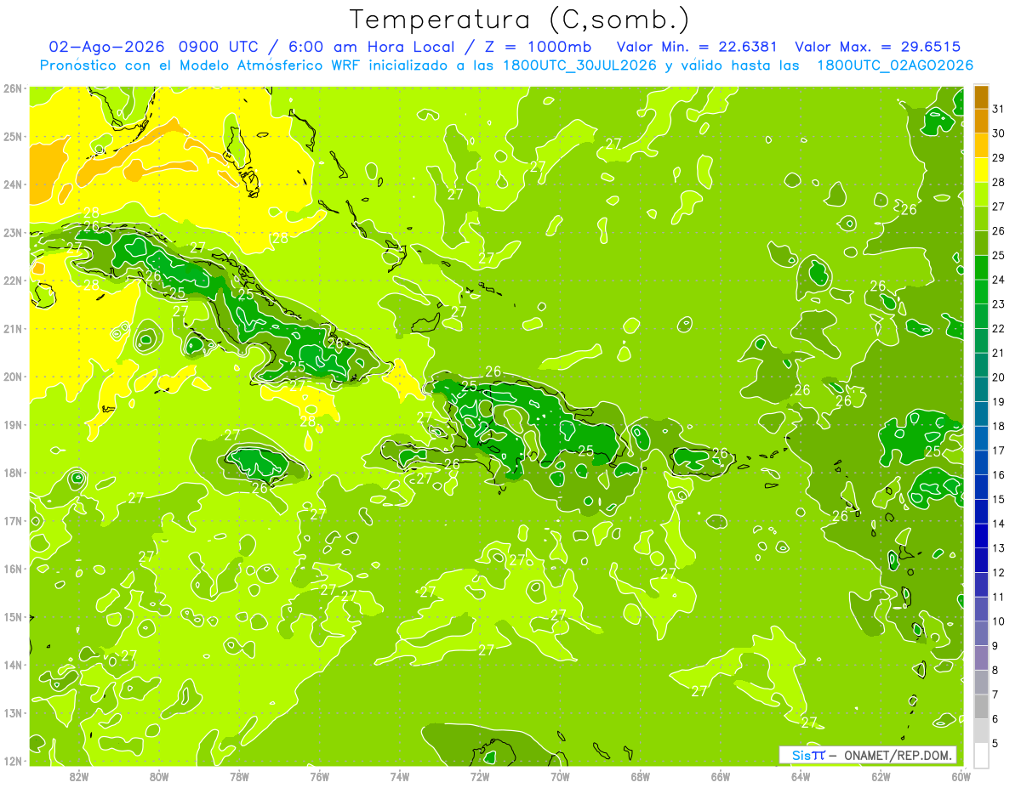Click the brown swatch above 31 in the legend
Screen dimensions: 1021x788
[981, 97]
